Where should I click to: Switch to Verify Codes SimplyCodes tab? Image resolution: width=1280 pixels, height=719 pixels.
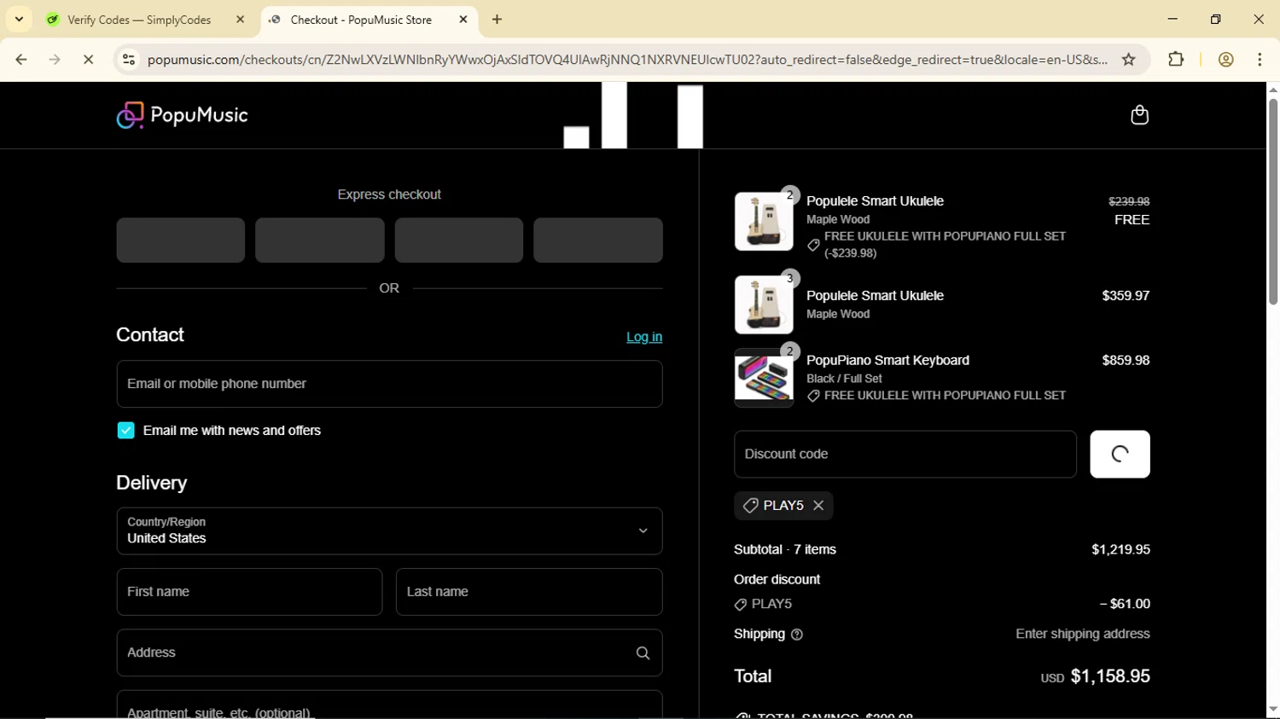pos(145,20)
